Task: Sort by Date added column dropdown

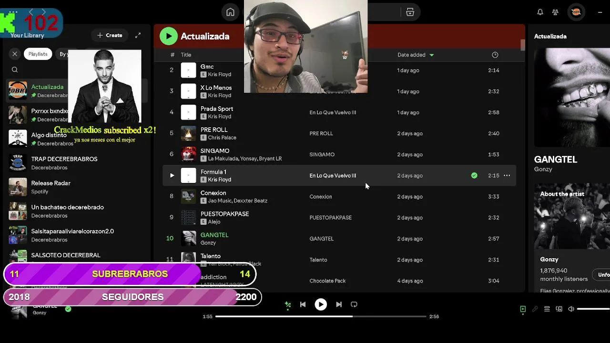Action: (x=416, y=55)
